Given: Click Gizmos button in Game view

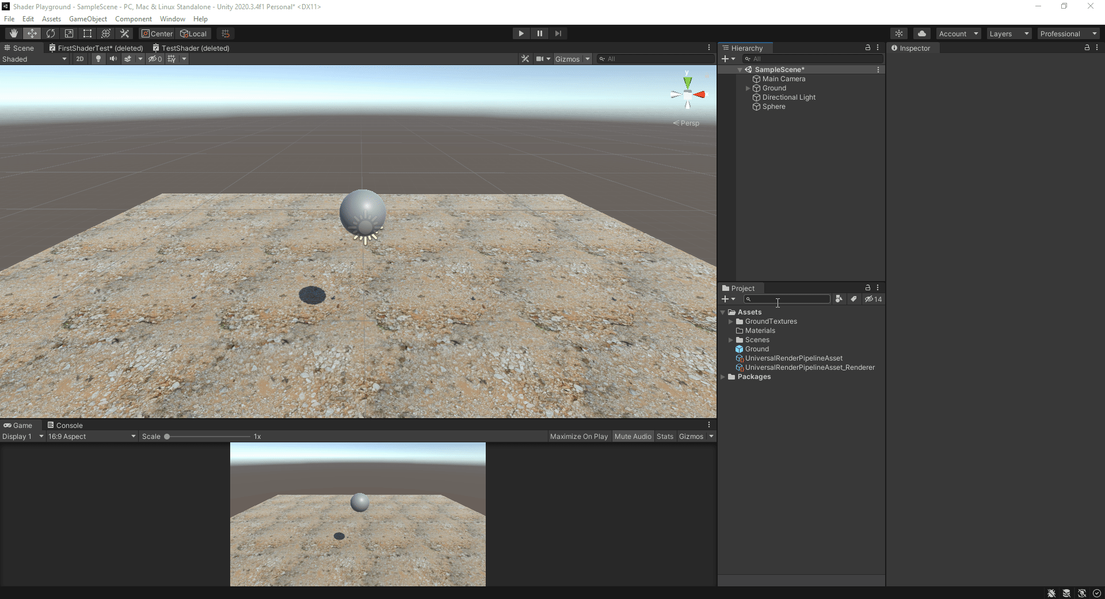Looking at the screenshot, I should tap(691, 437).
